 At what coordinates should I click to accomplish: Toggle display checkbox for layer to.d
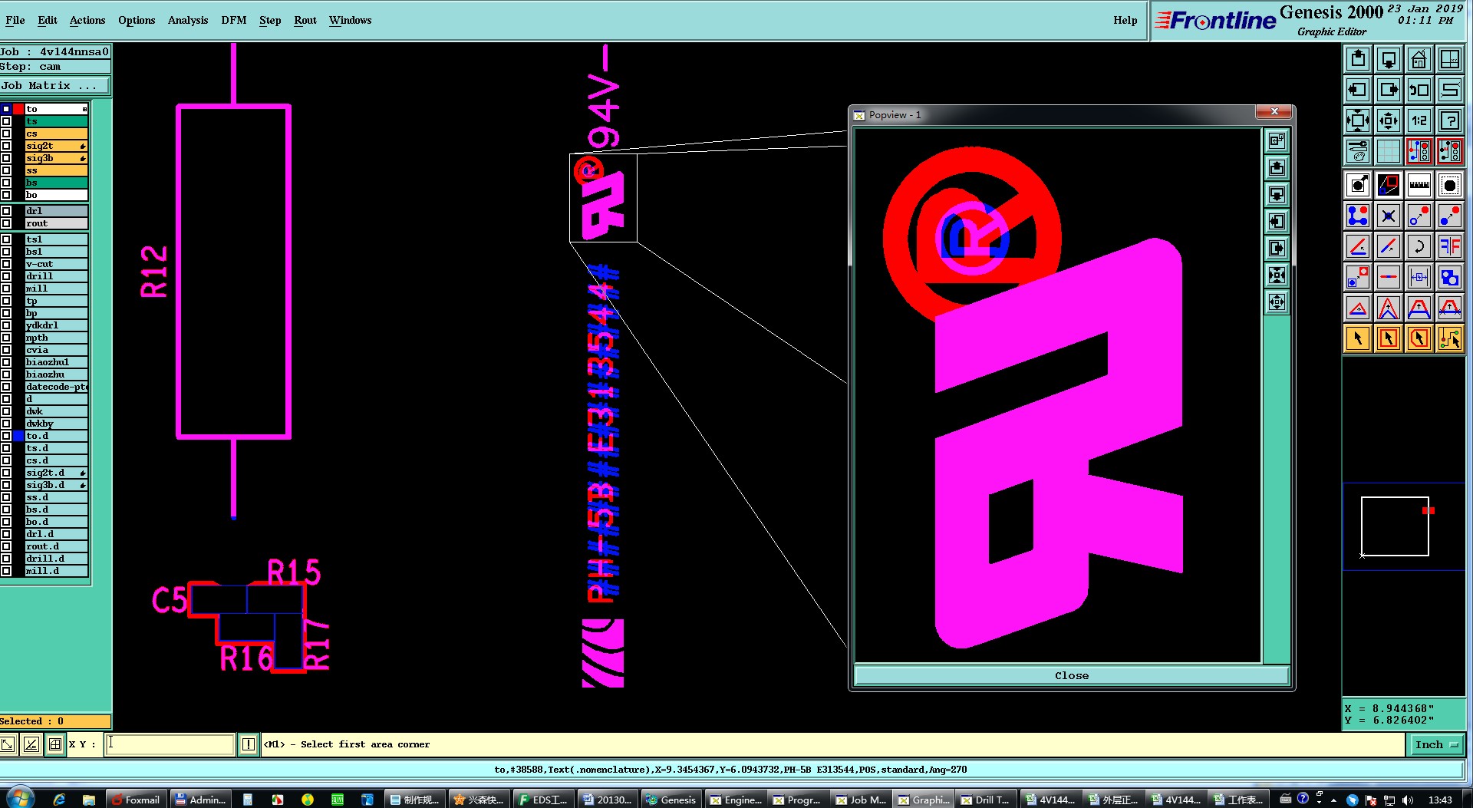6,436
